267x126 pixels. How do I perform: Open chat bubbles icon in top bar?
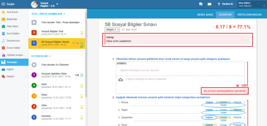[201, 4]
